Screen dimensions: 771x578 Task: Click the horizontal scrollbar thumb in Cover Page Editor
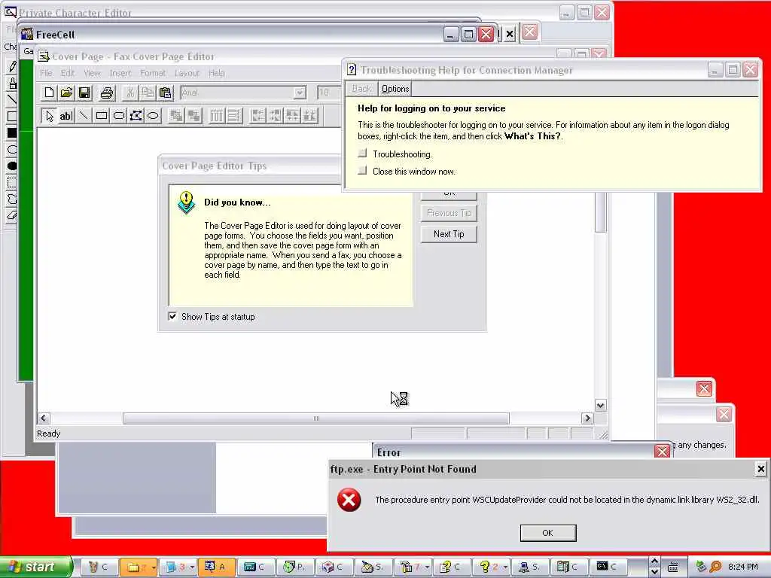(x=316, y=418)
